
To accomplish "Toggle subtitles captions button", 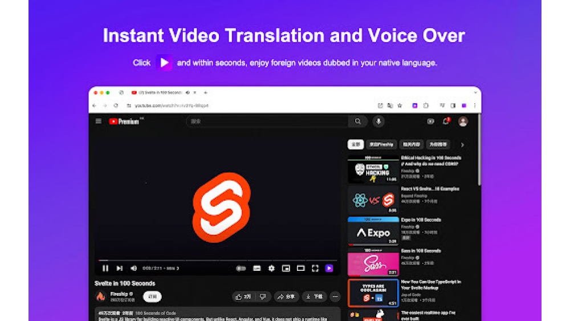I will pos(256,269).
